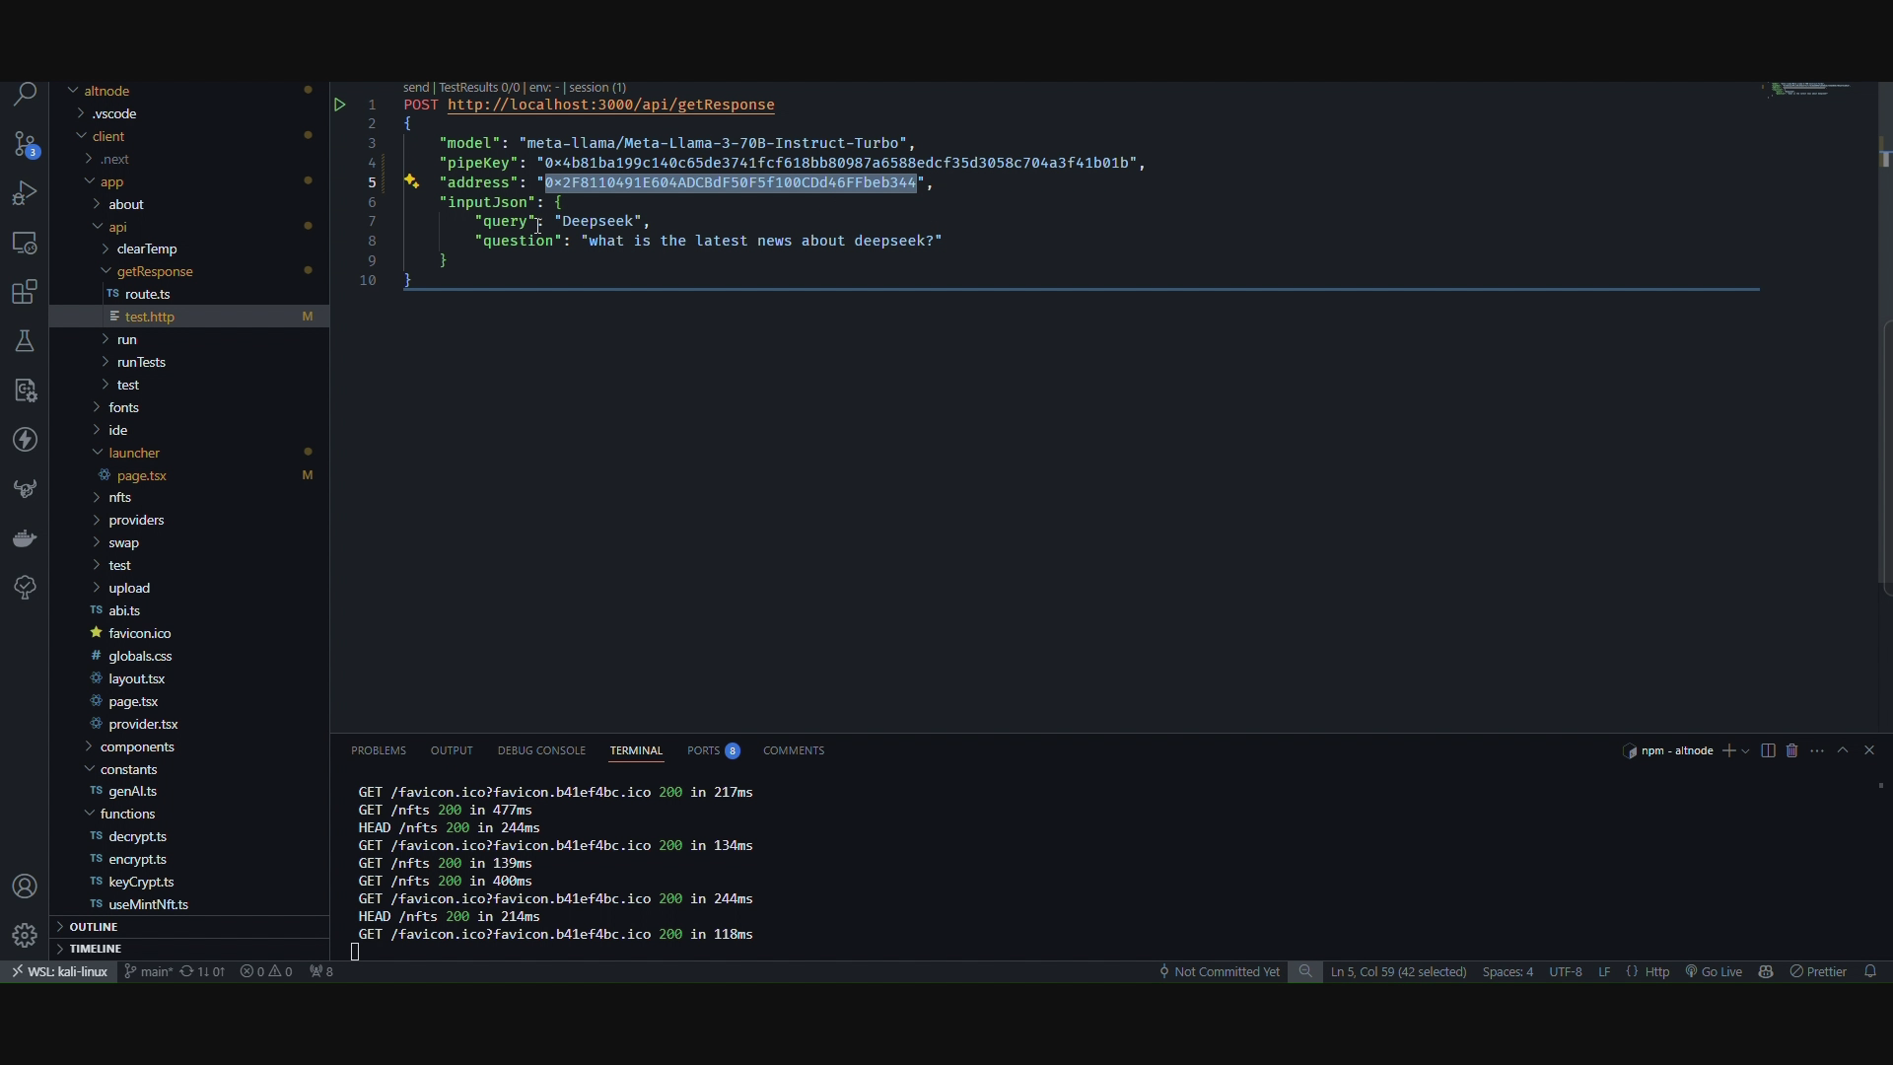Click 'Not Committed Yet' blame entry
Screen dimensions: 1893x1065
[x=1219, y=972]
